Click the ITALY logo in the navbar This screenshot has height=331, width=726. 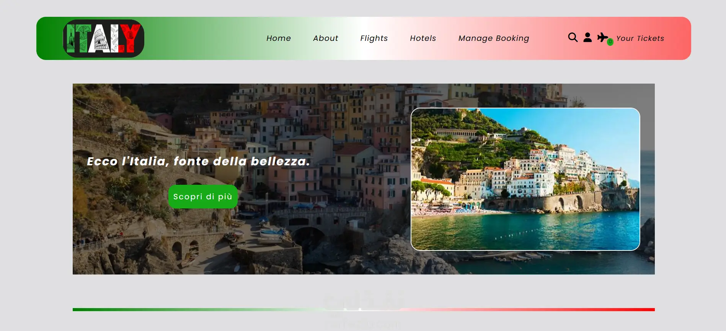pos(104,39)
